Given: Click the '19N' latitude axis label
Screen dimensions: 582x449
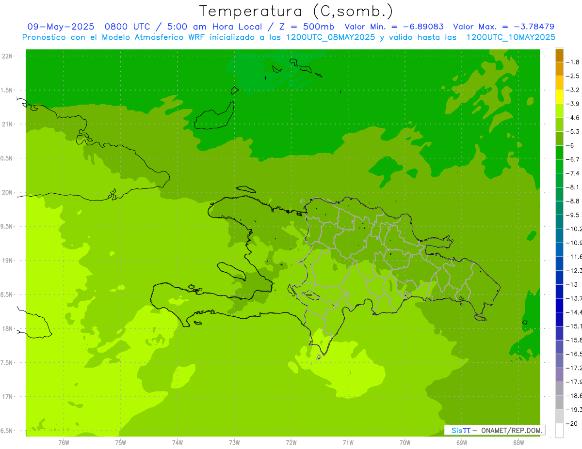Looking at the screenshot, I should click(x=8, y=261).
